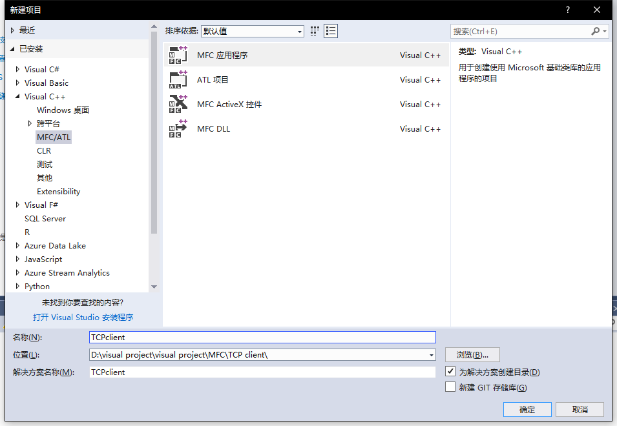Click the 类型: Visual C++ description text

click(x=490, y=52)
